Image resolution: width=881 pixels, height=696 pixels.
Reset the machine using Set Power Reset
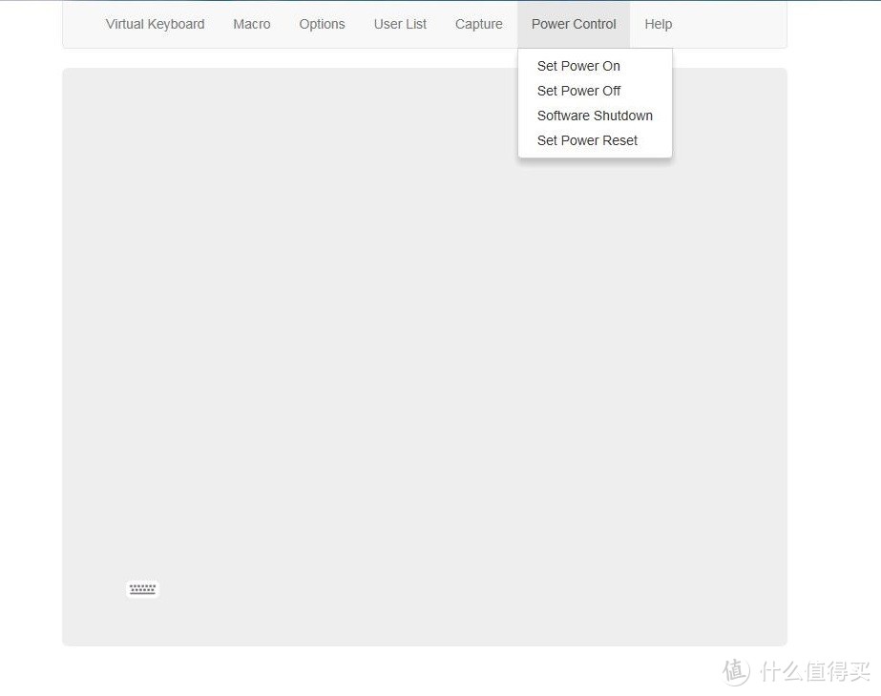[x=587, y=140]
